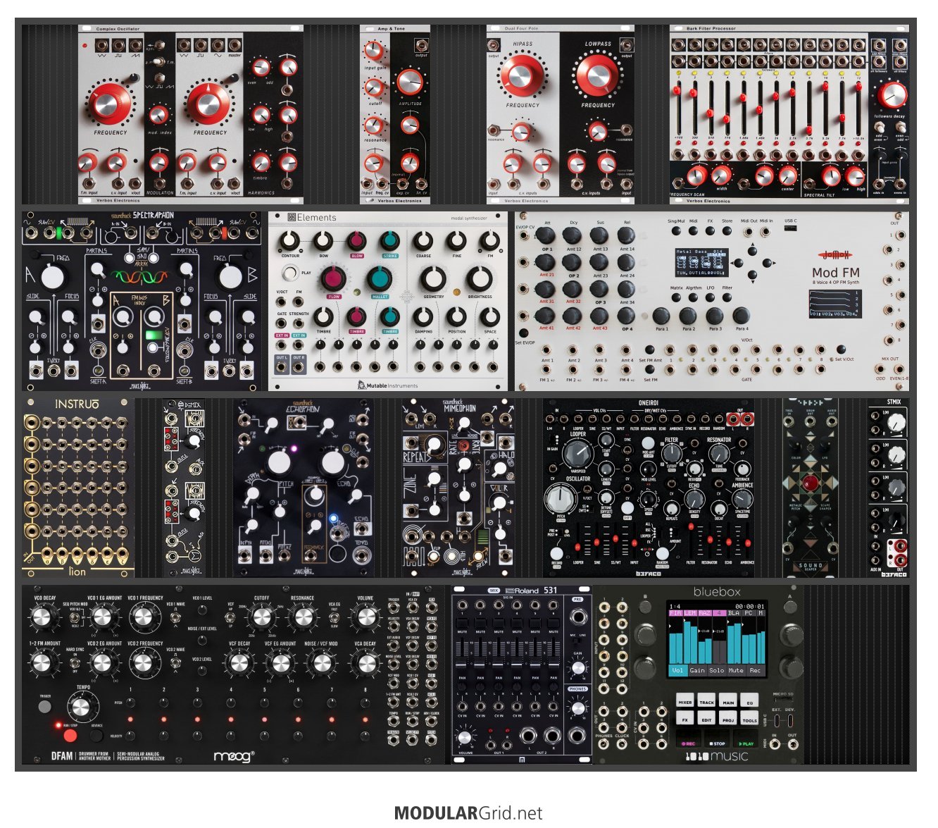Flip the DFAM VCO 2 Wave switch
This screenshot has width=938, height=828.
(x=175, y=663)
